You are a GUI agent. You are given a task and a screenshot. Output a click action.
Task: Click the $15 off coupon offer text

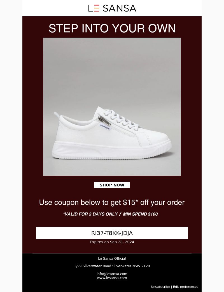click(x=112, y=202)
